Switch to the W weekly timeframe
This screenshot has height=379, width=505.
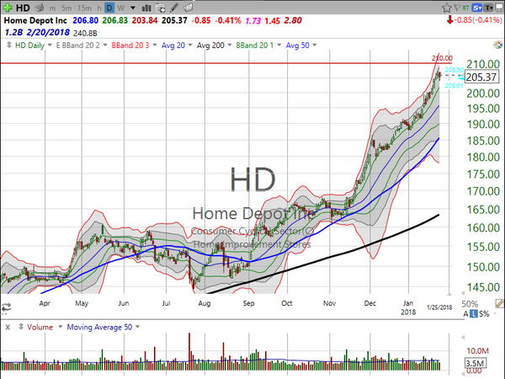point(120,8)
